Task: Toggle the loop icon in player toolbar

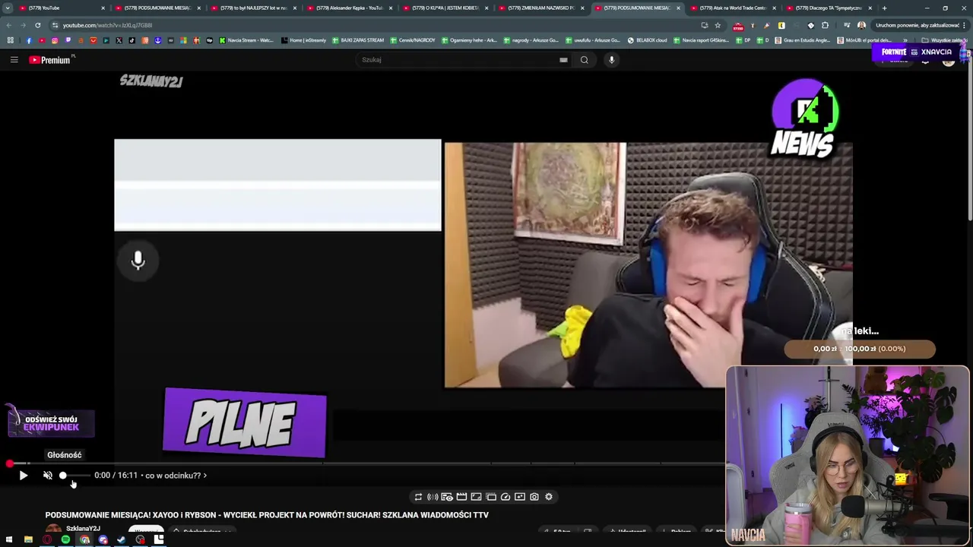Action: click(x=418, y=497)
